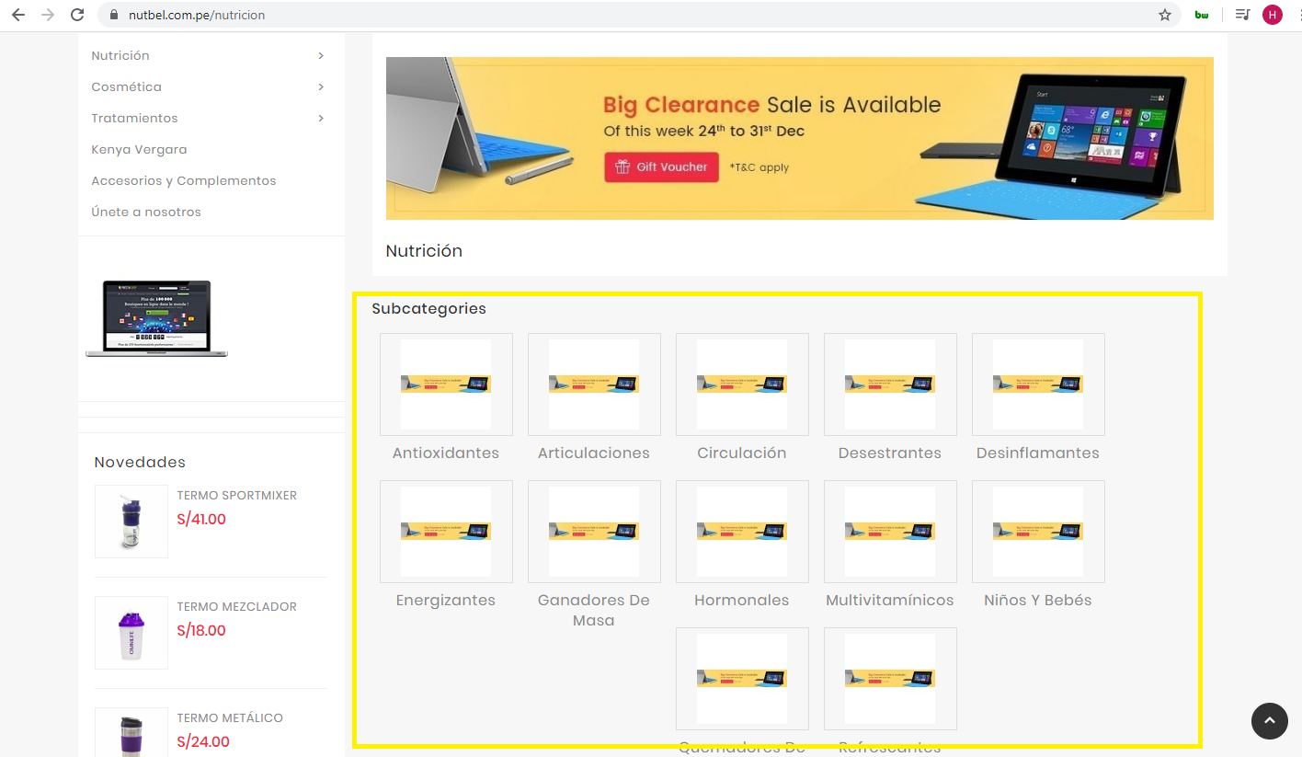
Task: Go back using the browser back arrow
Action: (18, 15)
